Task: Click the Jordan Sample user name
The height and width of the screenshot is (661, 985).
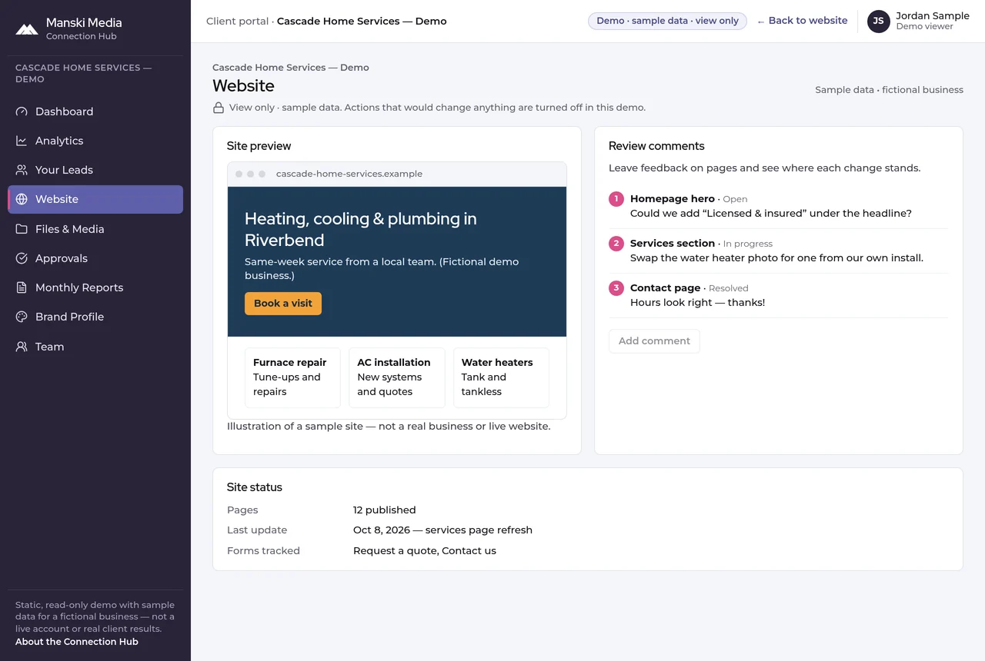Action: click(933, 16)
